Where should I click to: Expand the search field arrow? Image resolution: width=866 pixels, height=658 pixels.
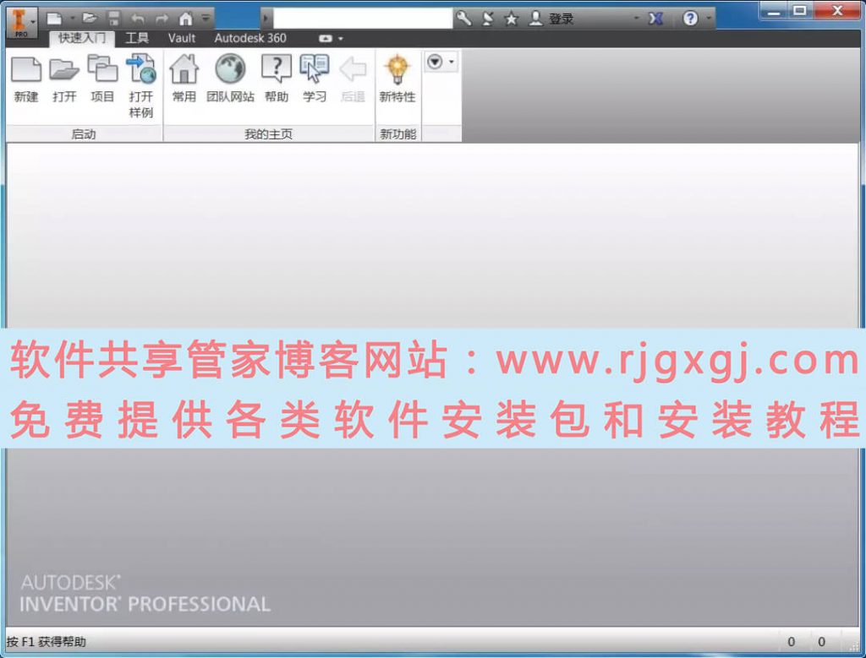[266, 19]
